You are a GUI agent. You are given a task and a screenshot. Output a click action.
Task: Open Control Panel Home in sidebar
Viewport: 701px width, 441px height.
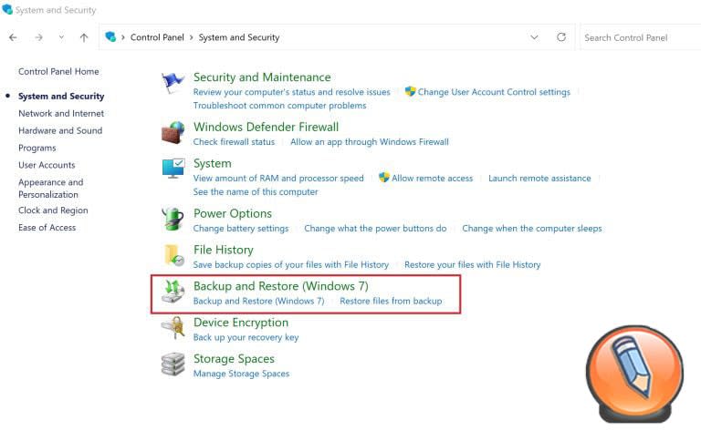(58, 71)
